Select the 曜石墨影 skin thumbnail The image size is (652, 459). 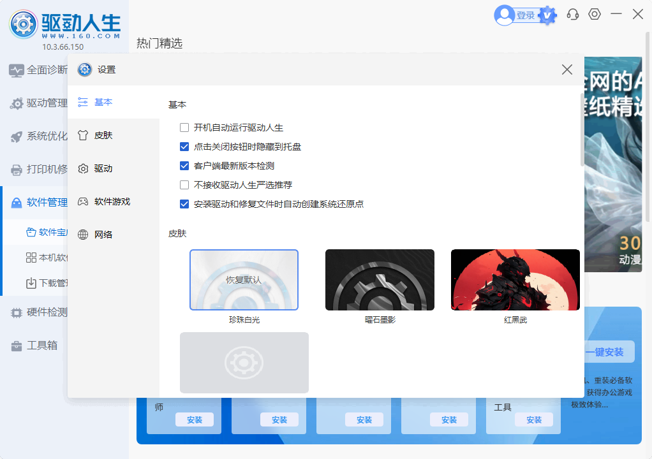(380, 280)
